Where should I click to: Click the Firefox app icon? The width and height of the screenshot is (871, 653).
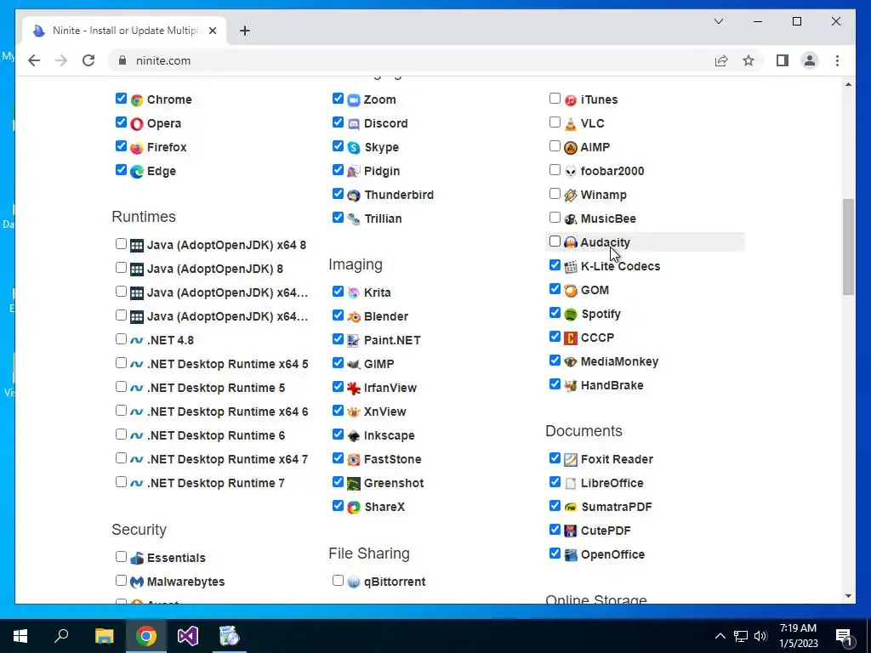[137, 148]
